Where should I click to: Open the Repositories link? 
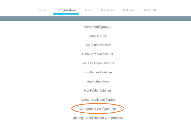(98, 36)
